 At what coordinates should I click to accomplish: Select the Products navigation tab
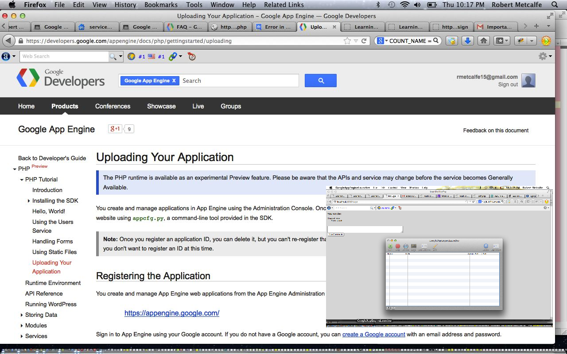point(65,106)
